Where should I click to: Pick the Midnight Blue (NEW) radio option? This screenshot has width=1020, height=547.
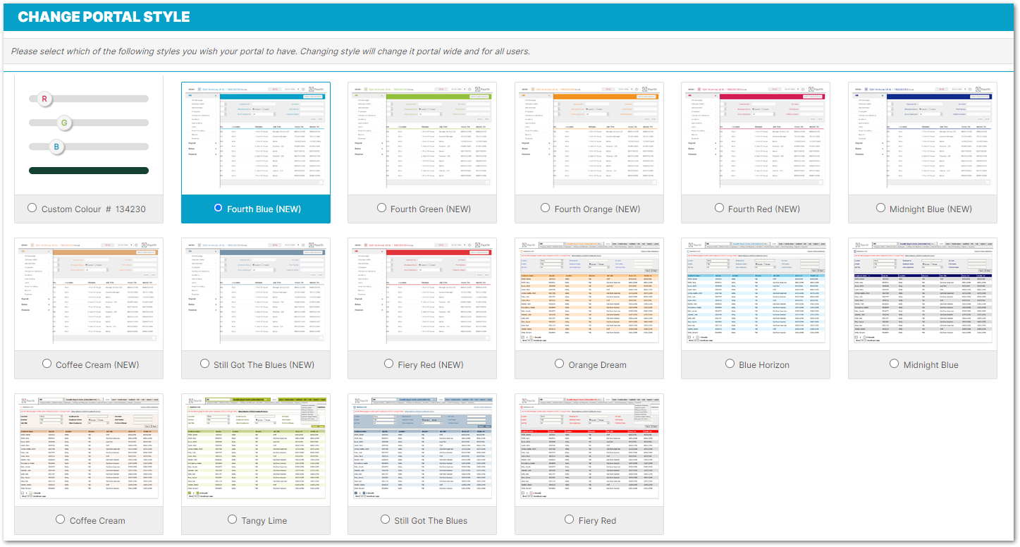[881, 209]
